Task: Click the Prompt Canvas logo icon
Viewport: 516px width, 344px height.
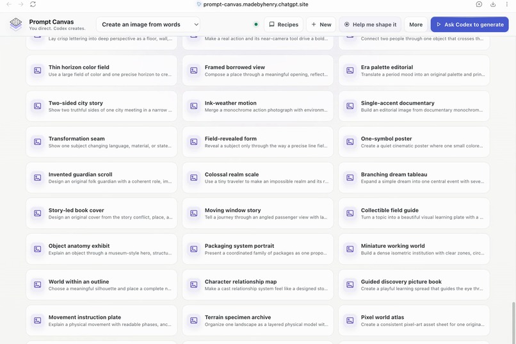Action: click(x=16, y=24)
